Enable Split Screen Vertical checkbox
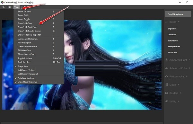Image resolution: width=193 pixels, height=124 pixels. [16, 70]
